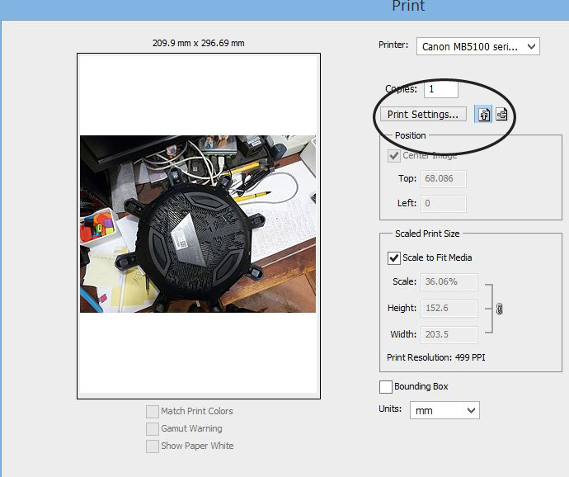Click the Left position field
The height and width of the screenshot is (477, 569).
tap(443, 203)
